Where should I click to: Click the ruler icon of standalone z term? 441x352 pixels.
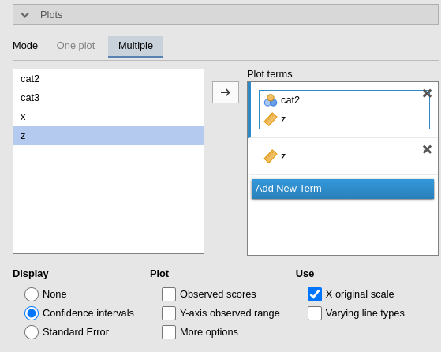coord(271,156)
